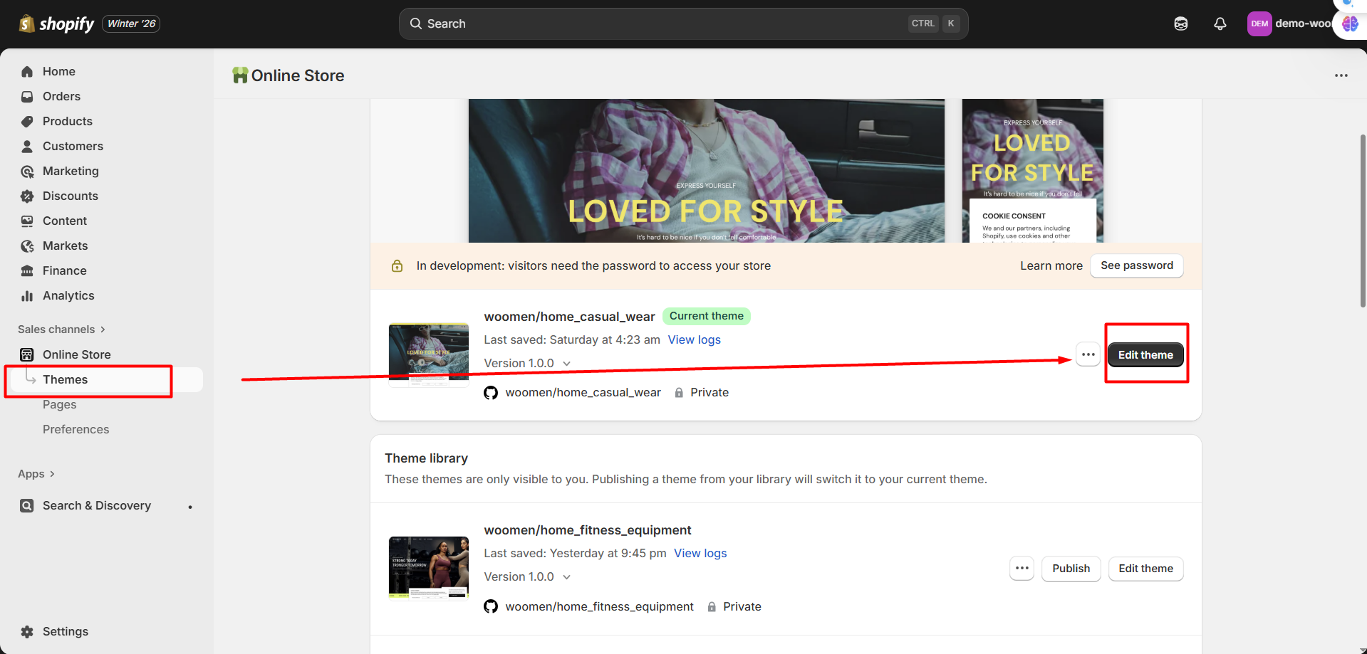The height and width of the screenshot is (654, 1367).
Task: Click the demo store account avatar
Action: pos(1259,23)
